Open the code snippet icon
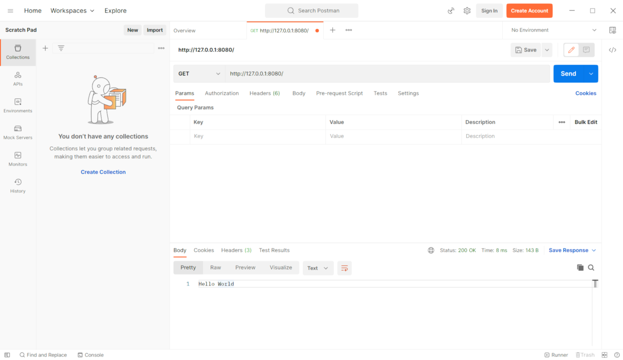 tap(612, 50)
